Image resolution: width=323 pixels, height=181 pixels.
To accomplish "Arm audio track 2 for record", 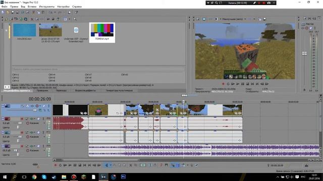I will (x=22, y=119).
